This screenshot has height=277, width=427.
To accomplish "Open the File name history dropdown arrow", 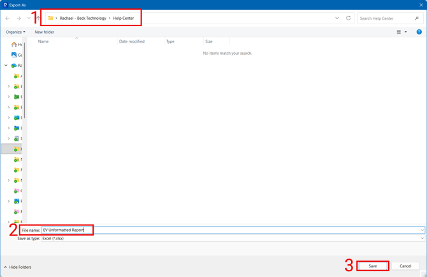I will (x=422, y=231).
